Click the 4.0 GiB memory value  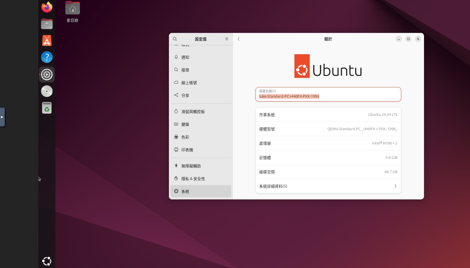(391, 158)
